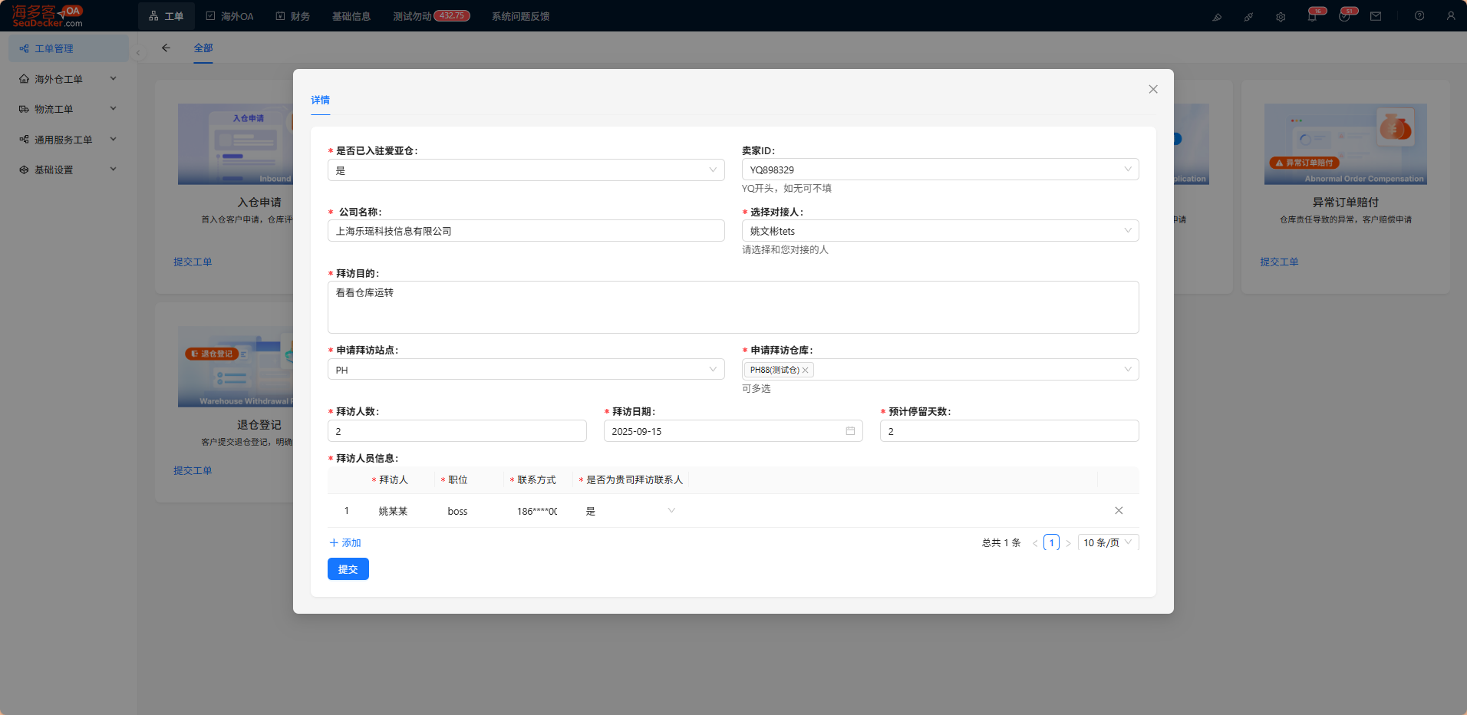
Task: Expand the 10 条/页 page size selector
Action: click(1108, 542)
